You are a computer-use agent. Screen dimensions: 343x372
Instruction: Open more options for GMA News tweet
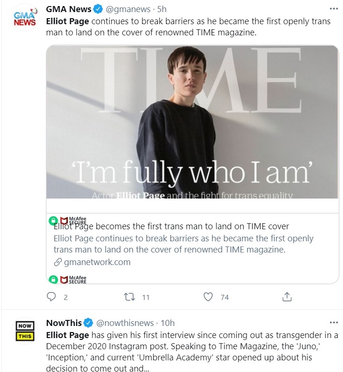pos(334,9)
